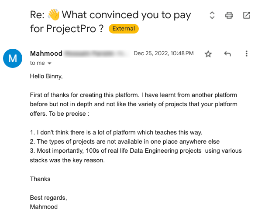Star this message from Mahmood
The height and width of the screenshot is (215, 258).
click(x=208, y=54)
